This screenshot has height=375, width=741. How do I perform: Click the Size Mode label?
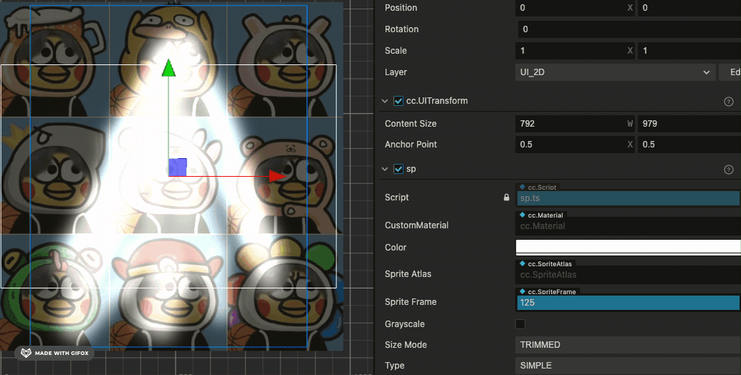[x=406, y=345]
